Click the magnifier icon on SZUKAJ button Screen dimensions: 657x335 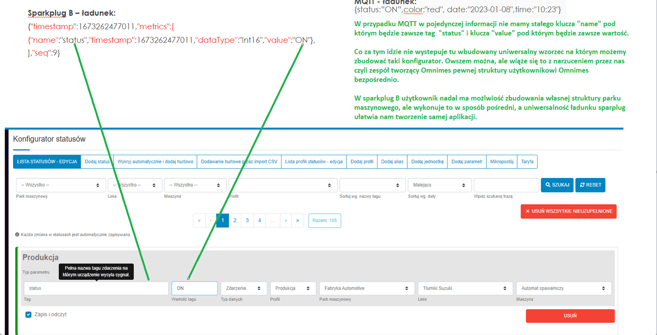point(548,185)
